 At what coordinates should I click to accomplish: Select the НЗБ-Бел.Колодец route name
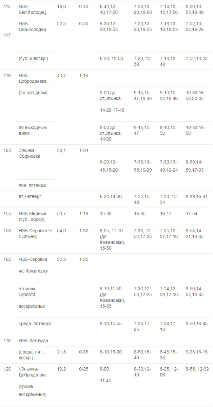(32, 9)
